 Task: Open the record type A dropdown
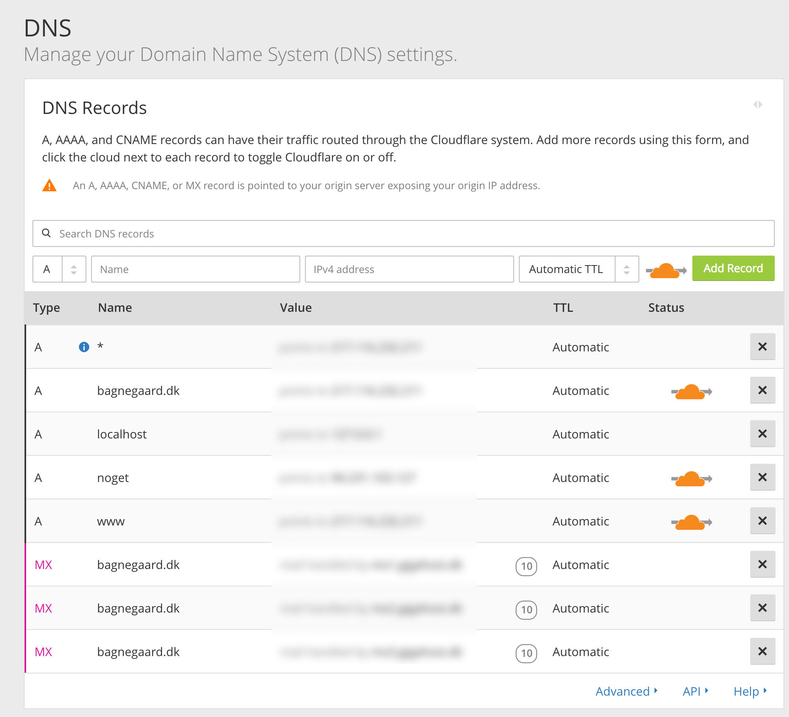click(x=59, y=269)
